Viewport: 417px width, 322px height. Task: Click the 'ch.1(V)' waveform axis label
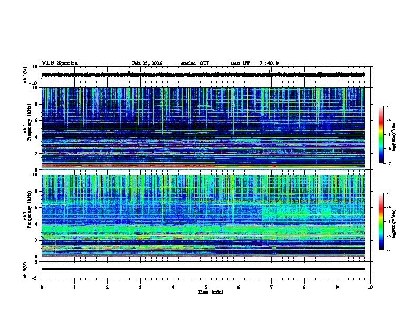pyautogui.click(x=25, y=75)
